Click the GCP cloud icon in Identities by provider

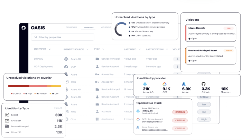pyautogui.click(x=166, y=84)
